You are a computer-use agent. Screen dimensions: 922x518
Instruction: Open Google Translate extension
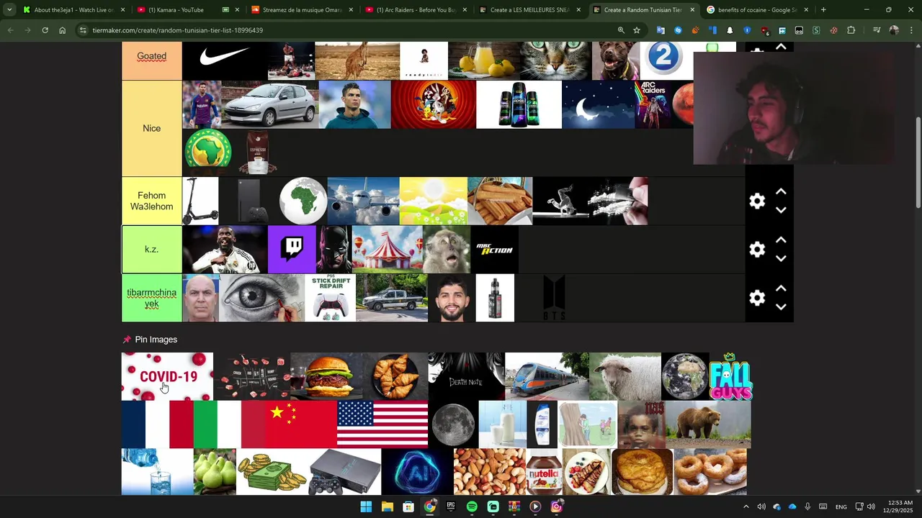tap(661, 30)
